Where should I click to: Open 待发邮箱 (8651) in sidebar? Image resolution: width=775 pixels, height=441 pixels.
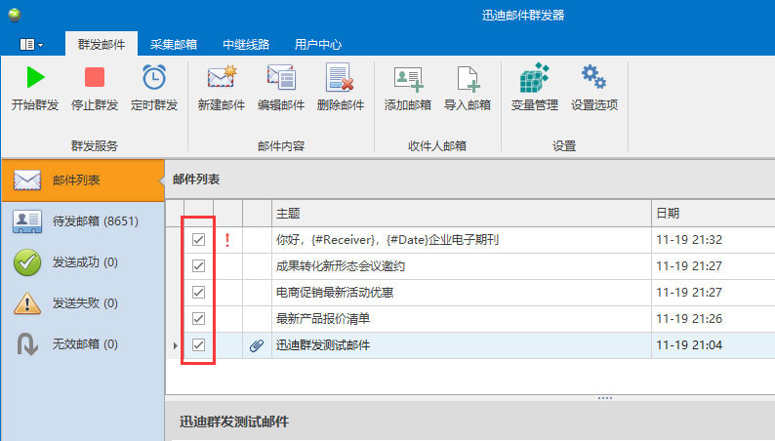(83, 221)
